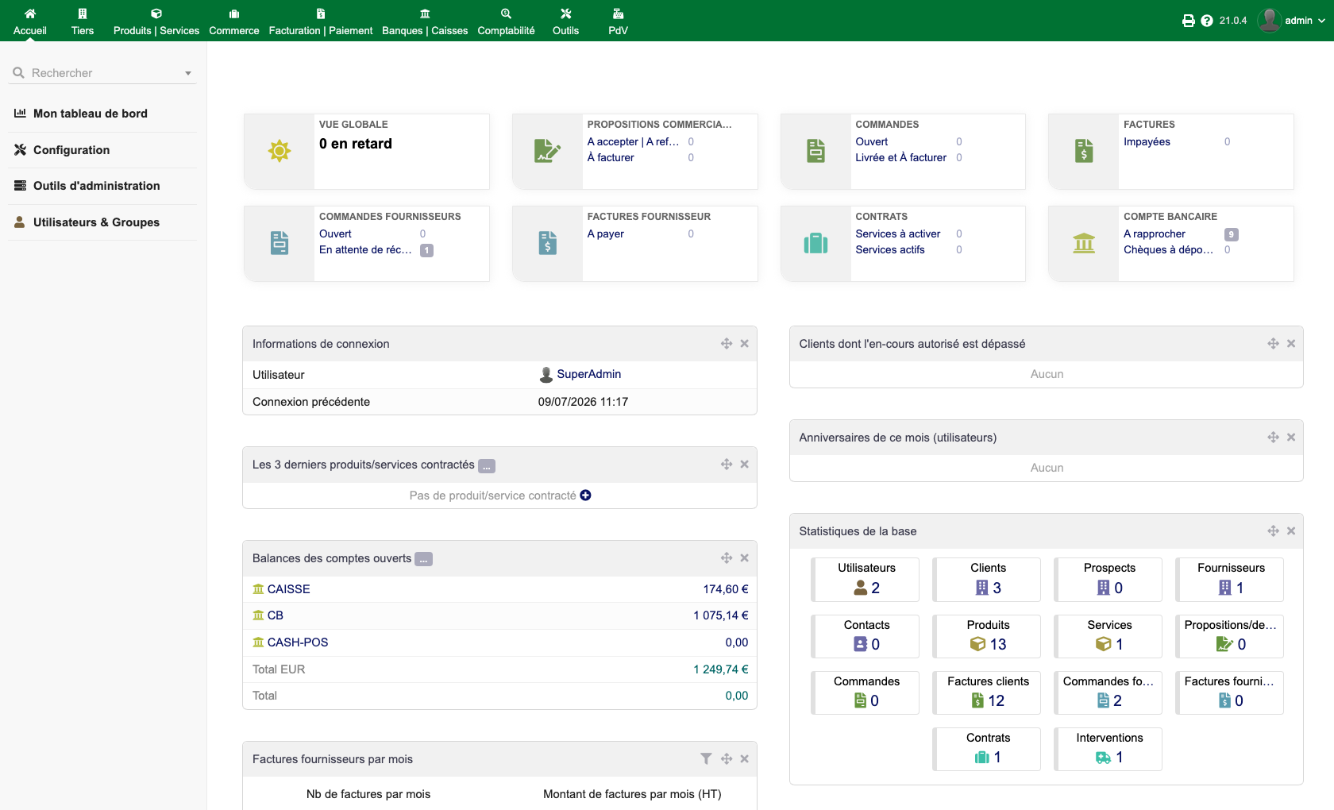Open the admin user dropdown menu
Image resolution: width=1334 pixels, height=810 pixels.
point(1291,21)
